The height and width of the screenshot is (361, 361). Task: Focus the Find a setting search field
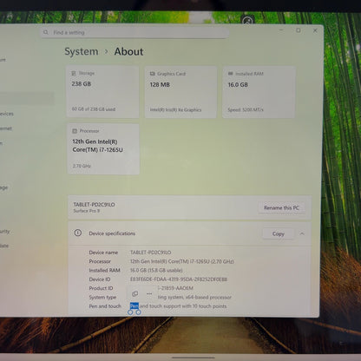click(135, 32)
